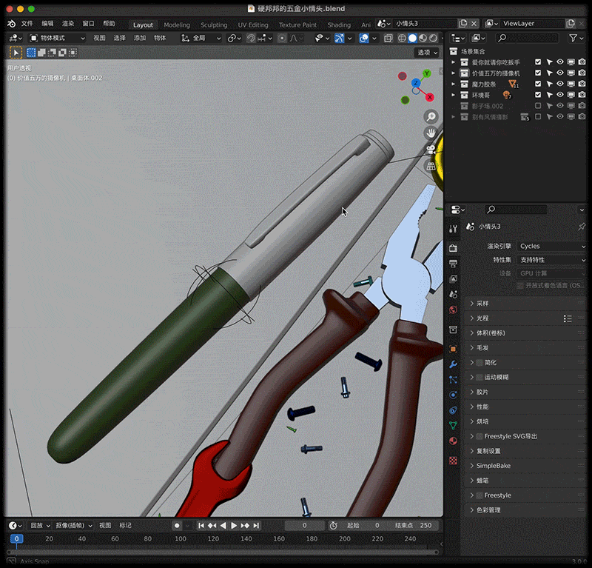The width and height of the screenshot is (592, 568).
Task: Open the outliner filter dropdown
Action: click(x=576, y=39)
